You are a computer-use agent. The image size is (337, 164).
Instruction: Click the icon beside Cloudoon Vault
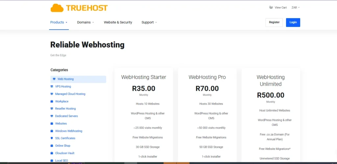click(52, 153)
